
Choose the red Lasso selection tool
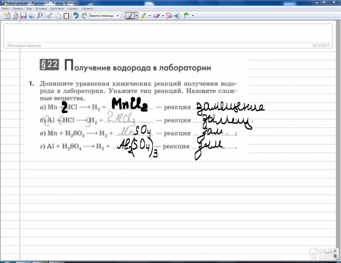click(x=169, y=16)
